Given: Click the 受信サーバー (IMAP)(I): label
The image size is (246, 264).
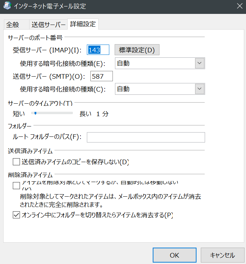Looking at the screenshot, I should pos(47,50).
